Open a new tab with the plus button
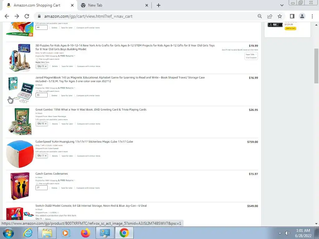This screenshot has width=319, height=239. point(159,6)
